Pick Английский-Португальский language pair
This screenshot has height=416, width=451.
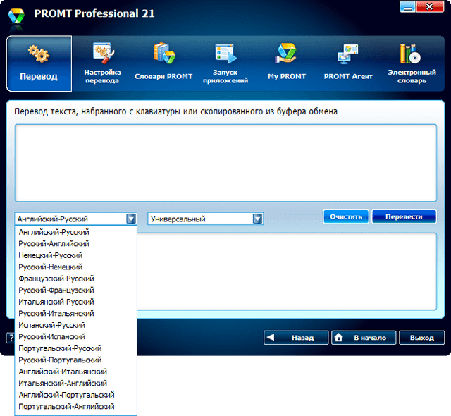point(75,395)
